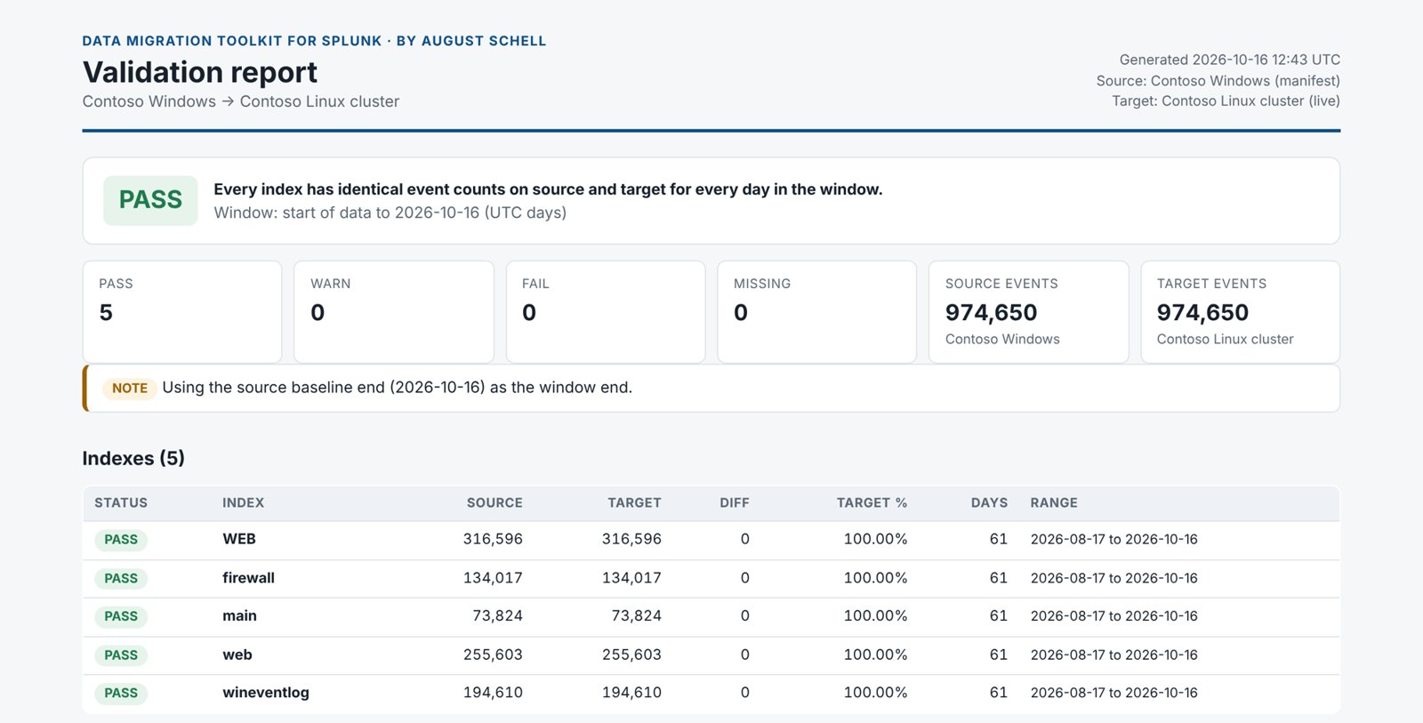
Task: Click the MISSING summary card
Action: [x=817, y=311]
